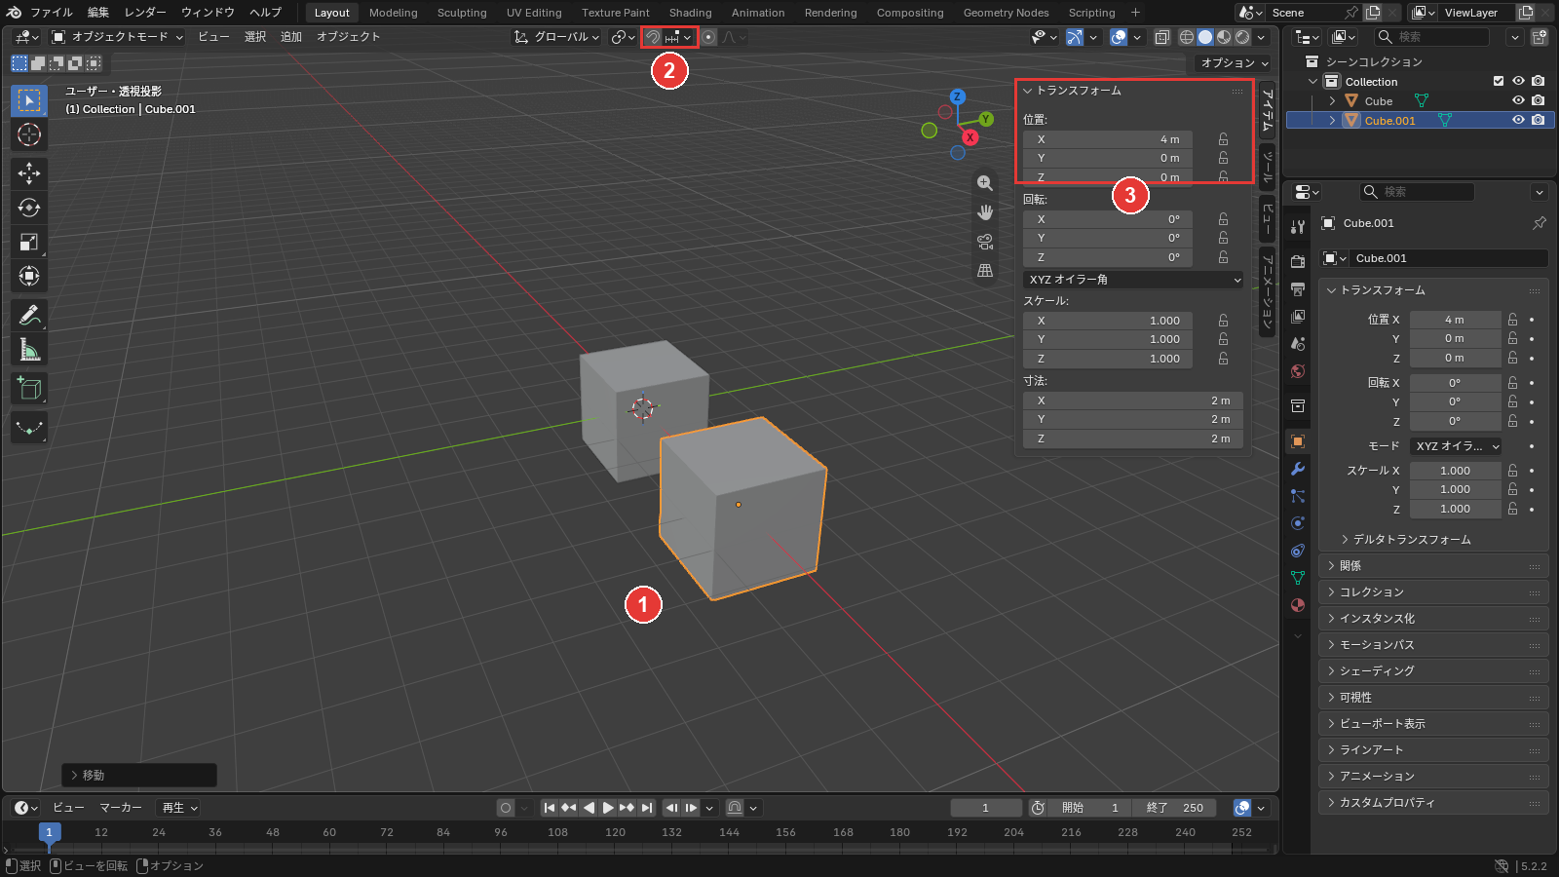Select the Scale tool in left toolbar
The height and width of the screenshot is (877, 1559).
[x=29, y=242]
